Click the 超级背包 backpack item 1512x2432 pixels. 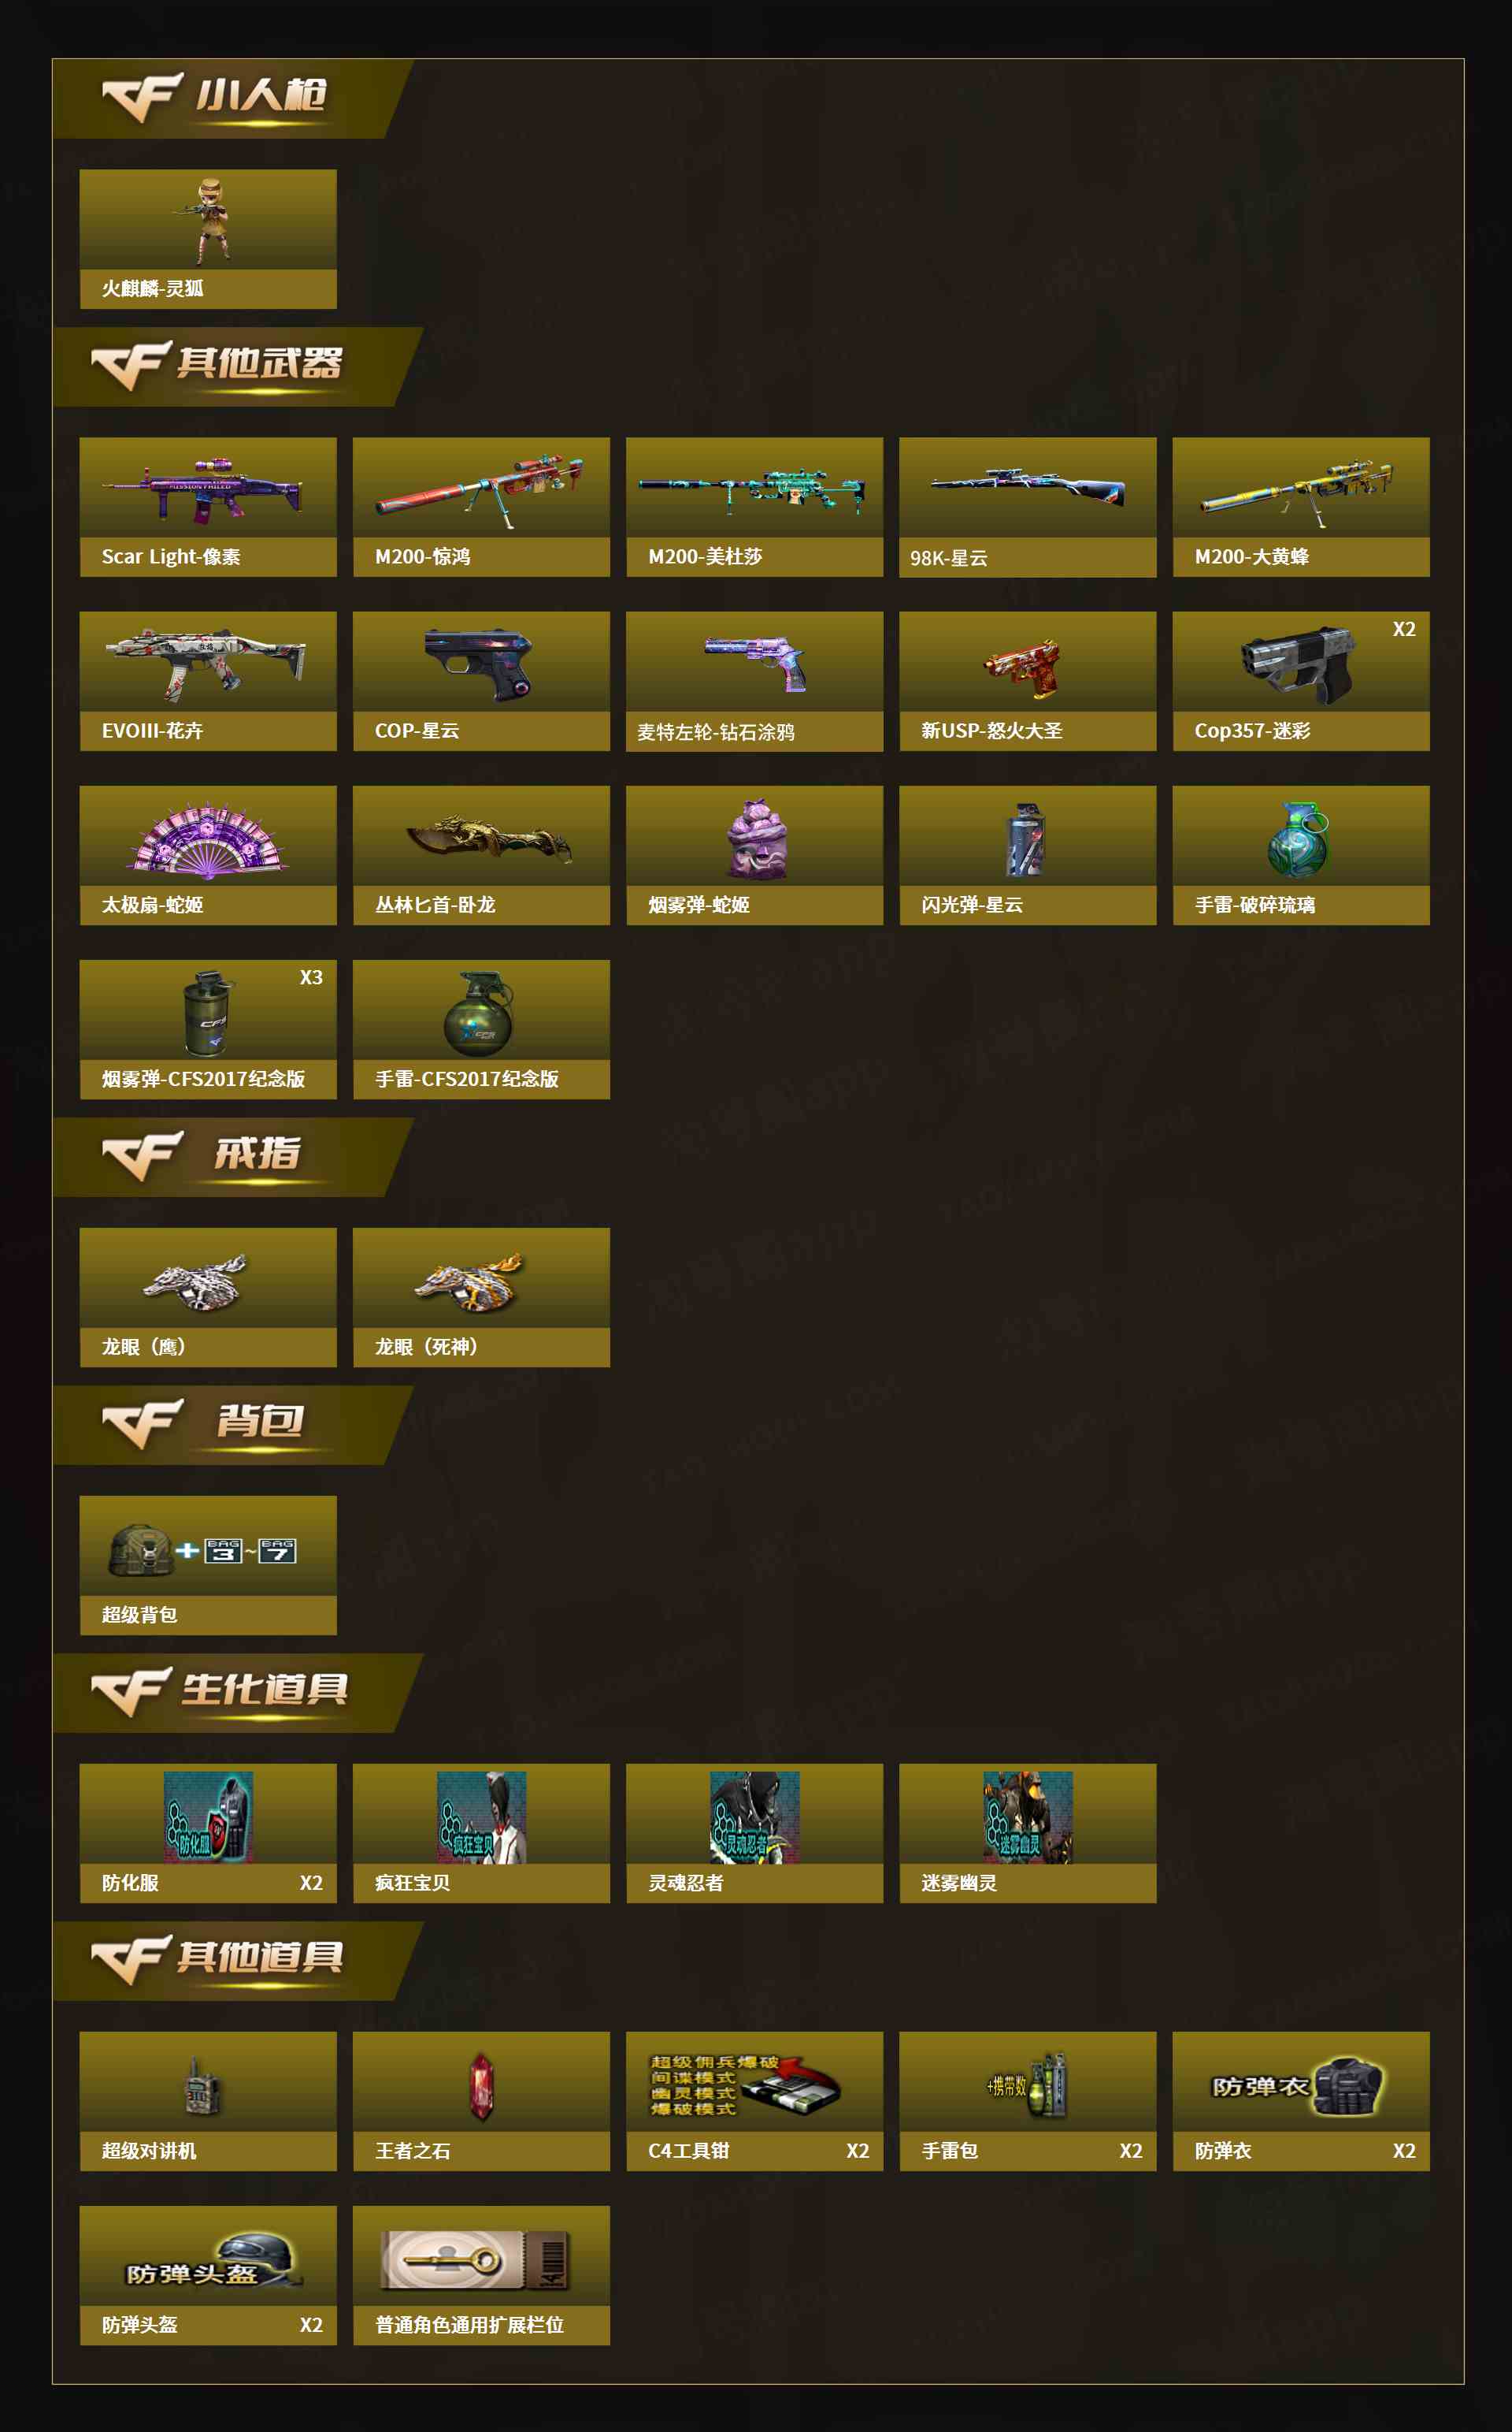click(x=208, y=1566)
